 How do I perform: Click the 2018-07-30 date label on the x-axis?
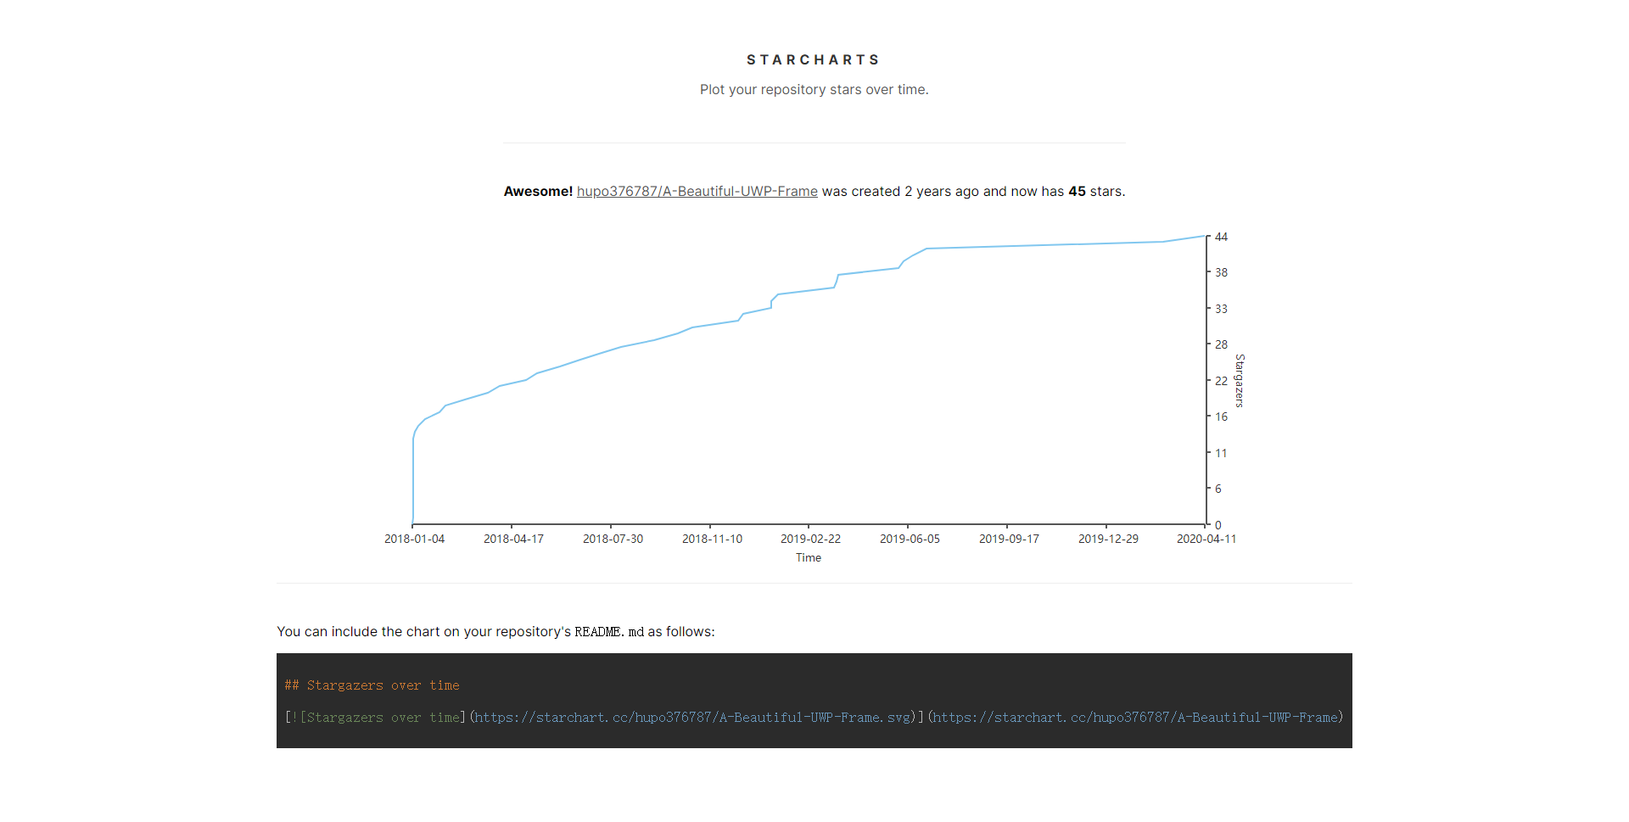point(613,540)
